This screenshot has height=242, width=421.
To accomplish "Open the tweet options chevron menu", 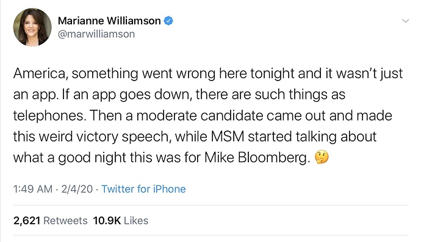I will [405, 21].
